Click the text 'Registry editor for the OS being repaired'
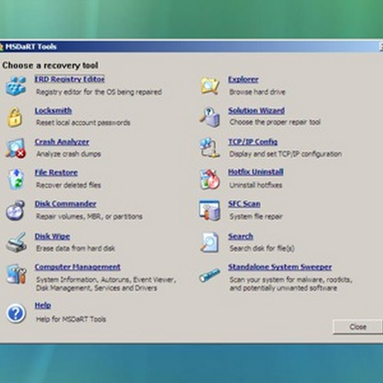Screen dimensions: 383x383 [x=99, y=92]
